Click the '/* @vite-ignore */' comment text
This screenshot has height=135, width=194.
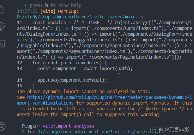[x=161, y=109]
